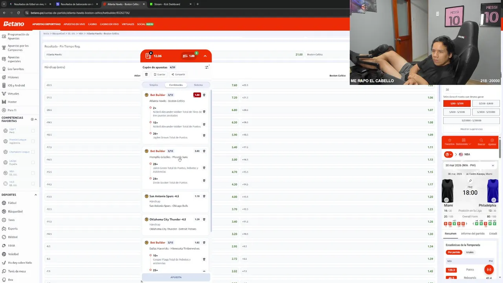The width and height of the screenshot is (503, 283).
Task: Open iOS y Android sidebar item
Action: (16, 85)
